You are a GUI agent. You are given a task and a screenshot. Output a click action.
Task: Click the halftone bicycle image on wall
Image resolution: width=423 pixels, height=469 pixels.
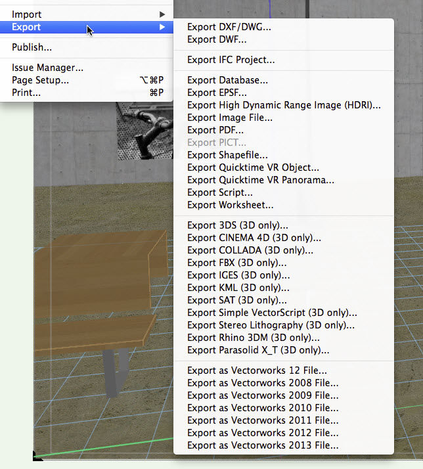click(x=145, y=131)
